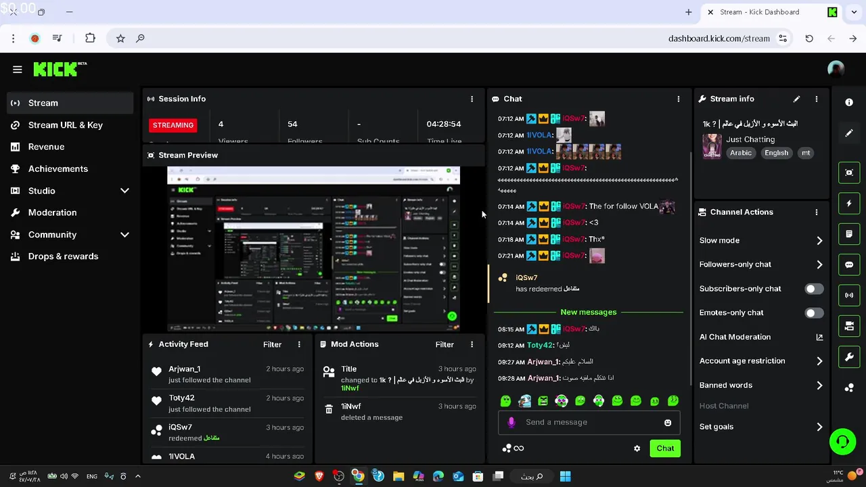Click the three-dots points icon in the right rail

click(849, 388)
